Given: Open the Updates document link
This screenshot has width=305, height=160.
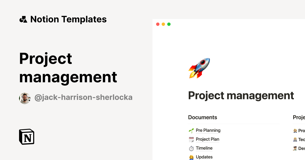Looking at the screenshot, I should coord(204,157).
